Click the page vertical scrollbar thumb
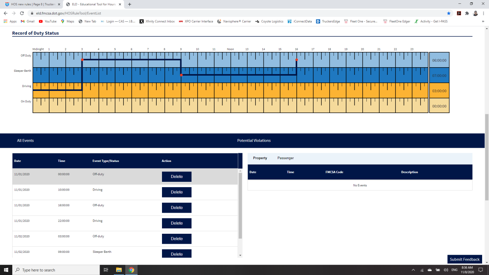Viewport: 489px width, 275px height. tap(487, 157)
